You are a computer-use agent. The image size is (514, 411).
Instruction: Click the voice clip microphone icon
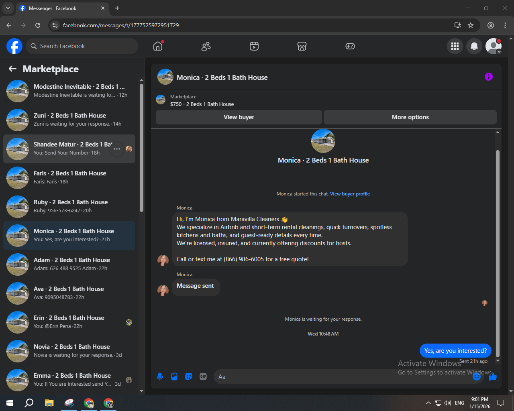160,376
